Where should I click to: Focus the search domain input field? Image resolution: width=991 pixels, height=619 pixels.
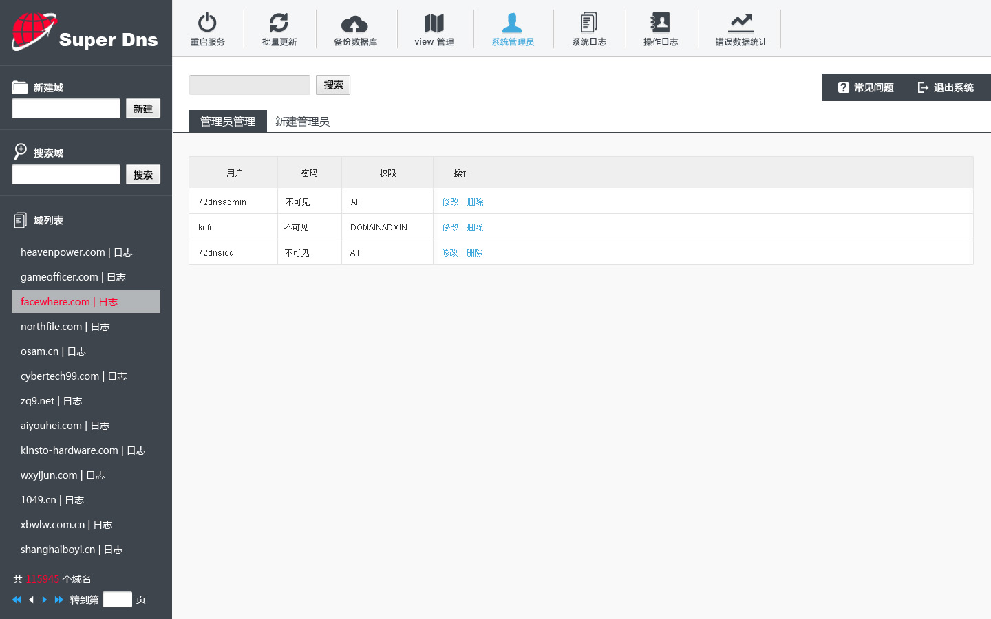tap(66, 175)
